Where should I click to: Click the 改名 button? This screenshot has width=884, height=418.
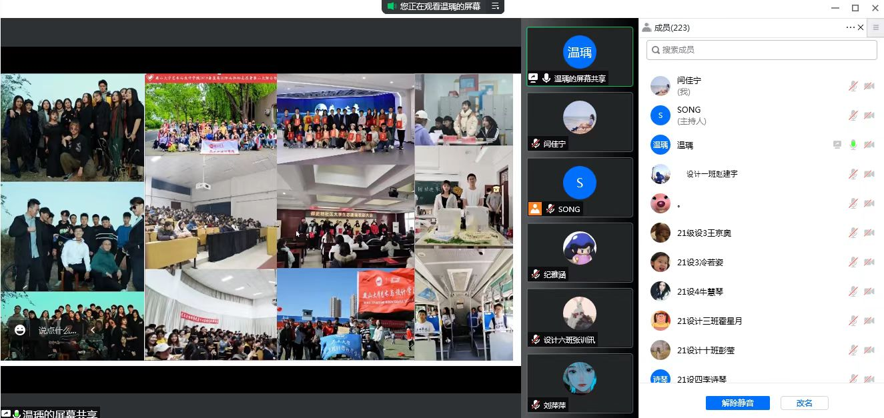click(805, 403)
